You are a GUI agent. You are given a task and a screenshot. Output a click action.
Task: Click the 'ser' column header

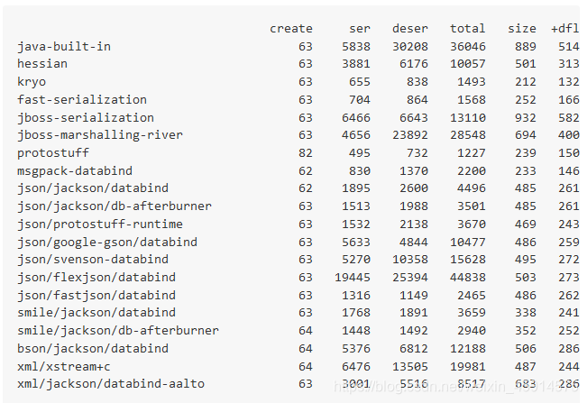pyautogui.click(x=360, y=29)
